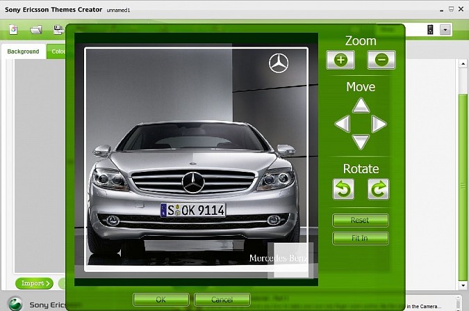This screenshot has height=311, width=469.
Task: Move image up with the up arrow
Action: [x=361, y=106]
